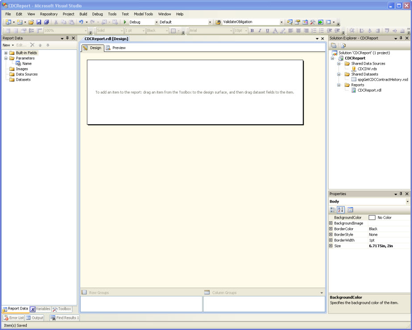This screenshot has height=330, width=412.
Task: Click the Start Page green arrow icon
Action: tap(321, 22)
